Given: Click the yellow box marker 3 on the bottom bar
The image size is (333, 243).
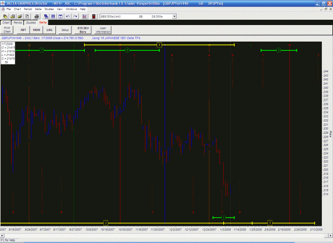Looking at the screenshot, I should [105, 223].
